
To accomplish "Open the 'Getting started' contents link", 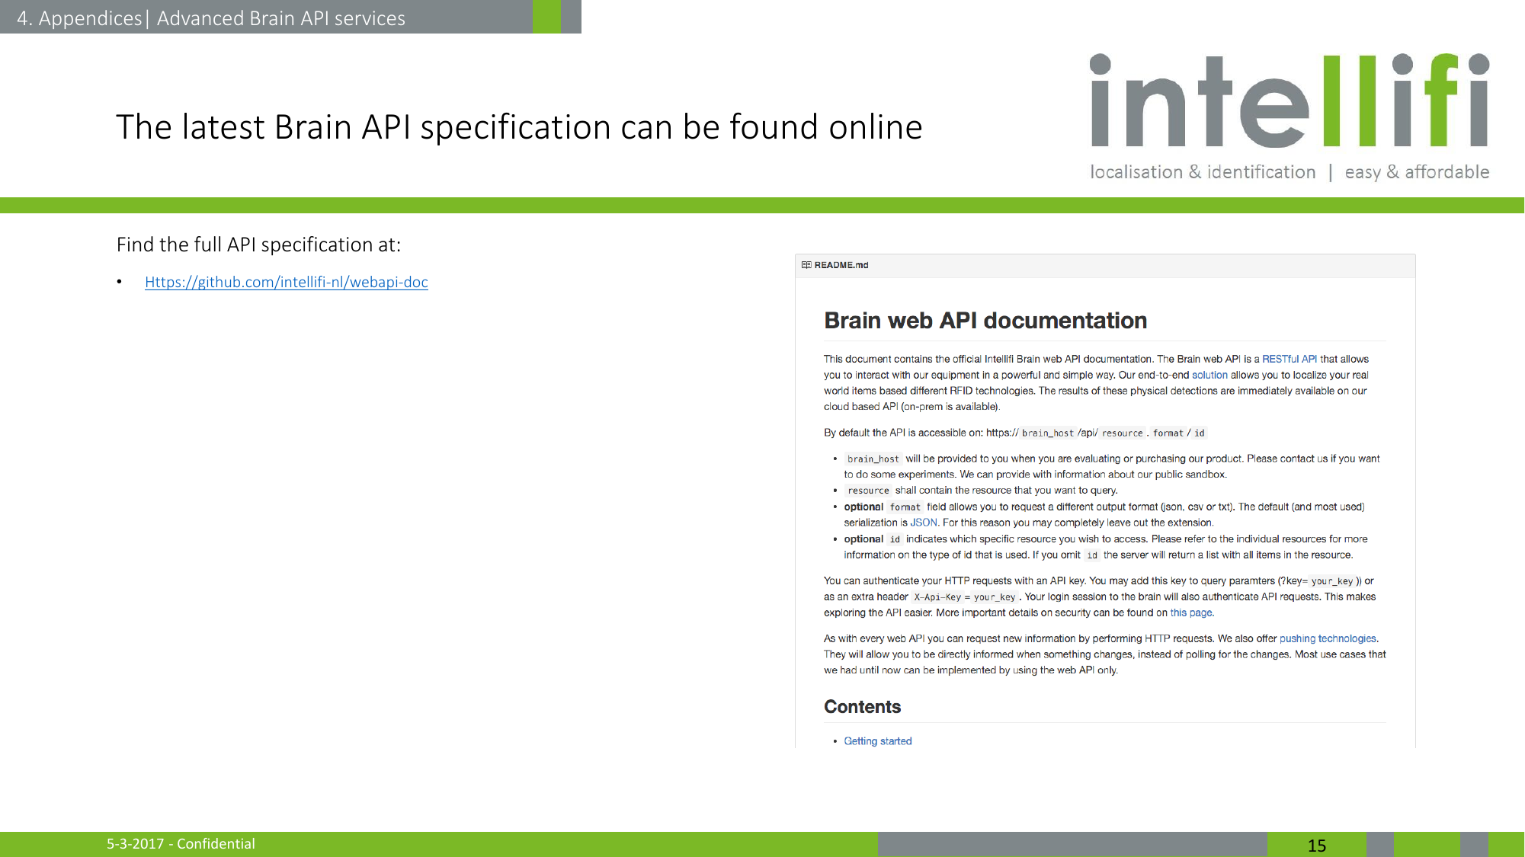I will pyautogui.click(x=878, y=740).
